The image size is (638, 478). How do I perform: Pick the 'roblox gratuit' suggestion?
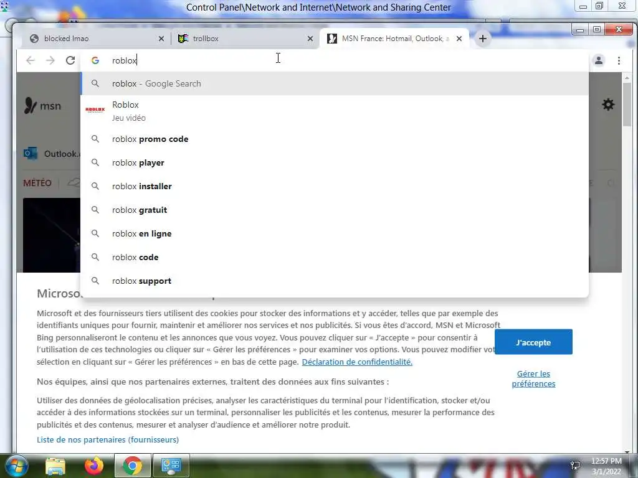(x=335, y=210)
